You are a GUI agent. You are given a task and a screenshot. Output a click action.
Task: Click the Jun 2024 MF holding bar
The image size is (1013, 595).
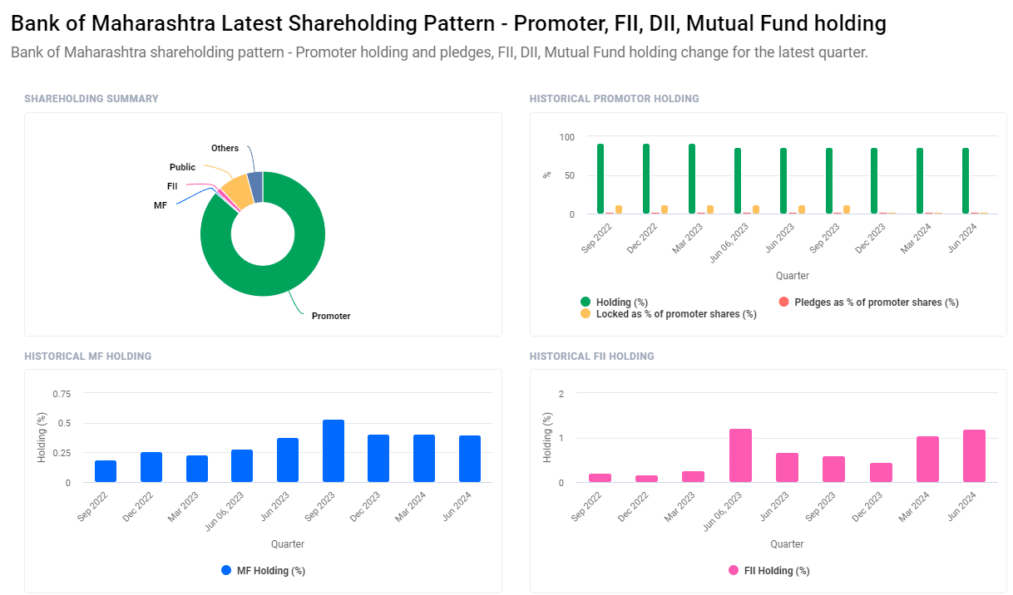point(470,459)
